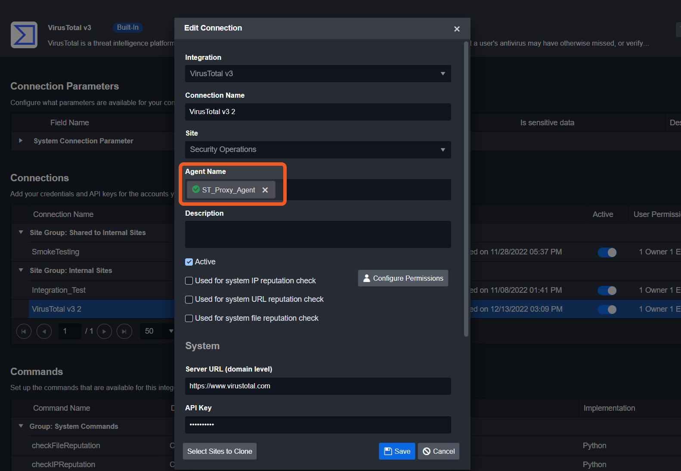Enable system IP reputation check

pos(189,281)
